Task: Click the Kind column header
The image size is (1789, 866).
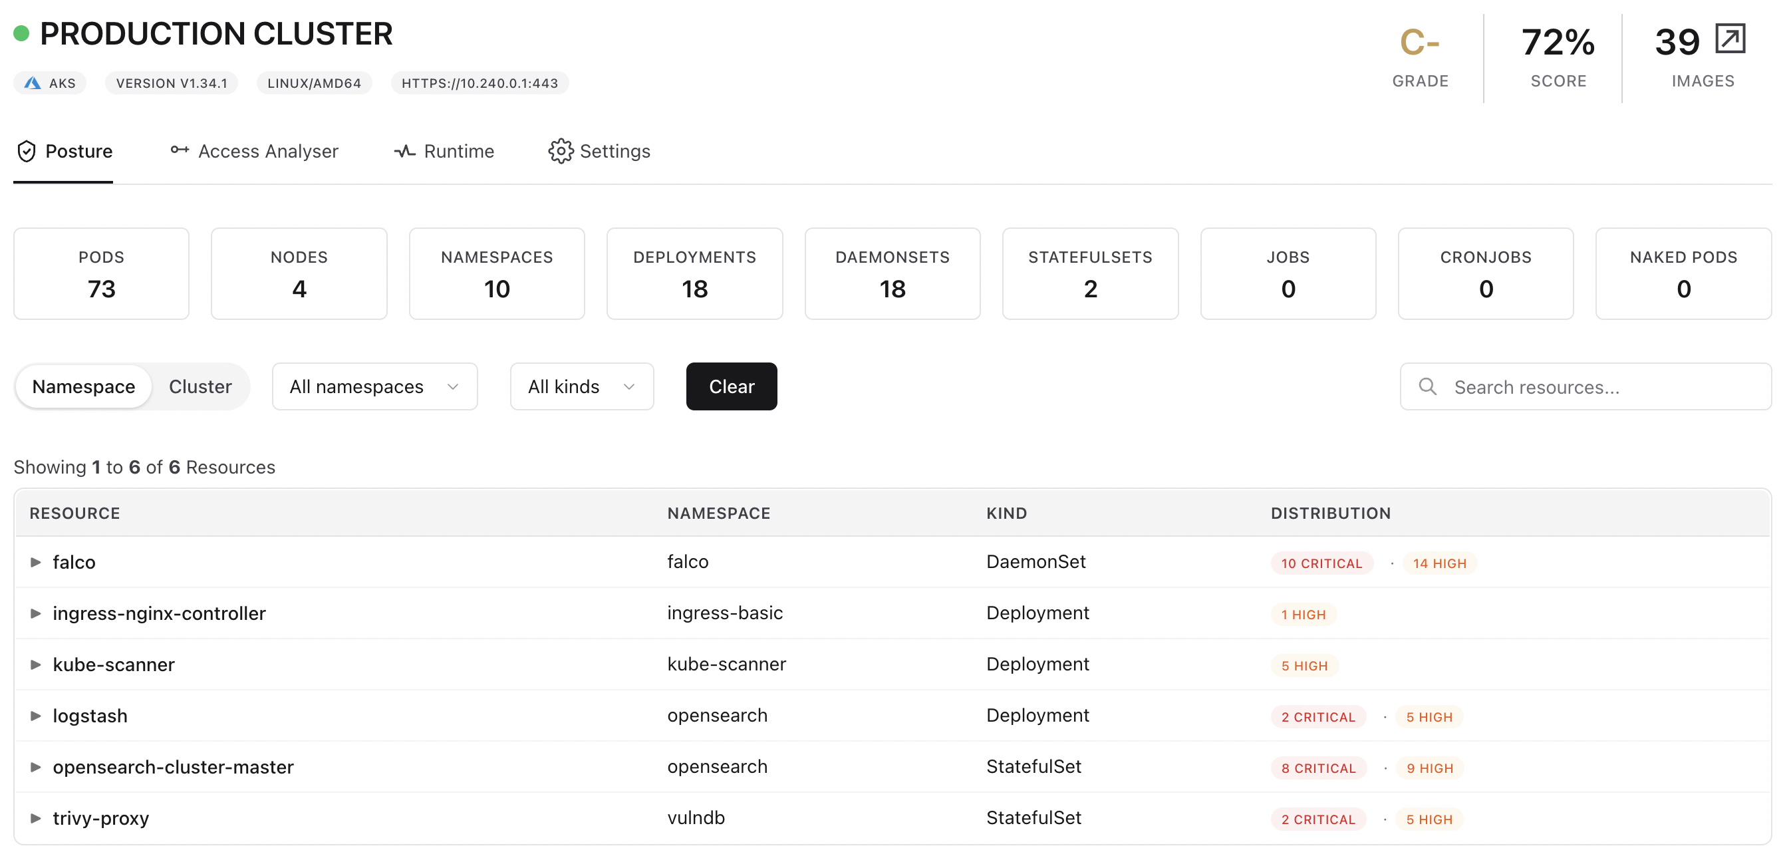Action: click(x=1006, y=514)
